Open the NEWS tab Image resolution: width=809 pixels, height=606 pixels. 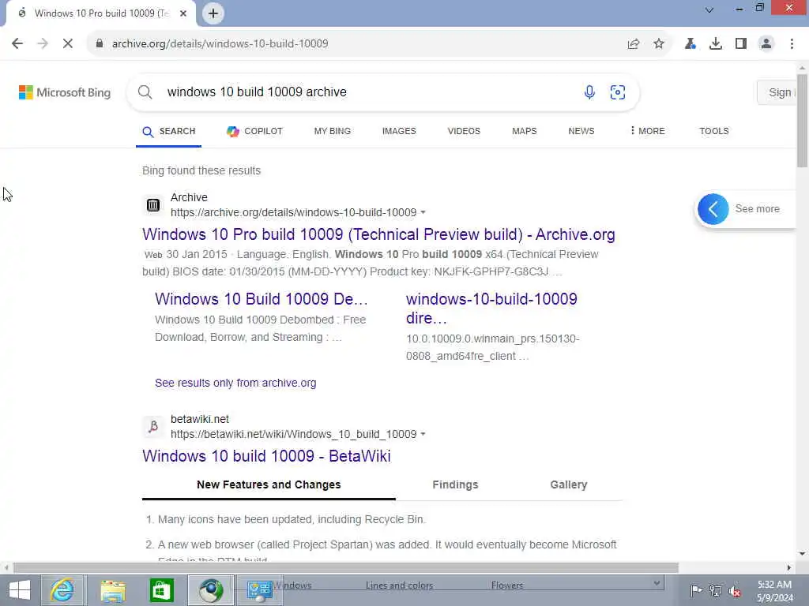click(581, 132)
